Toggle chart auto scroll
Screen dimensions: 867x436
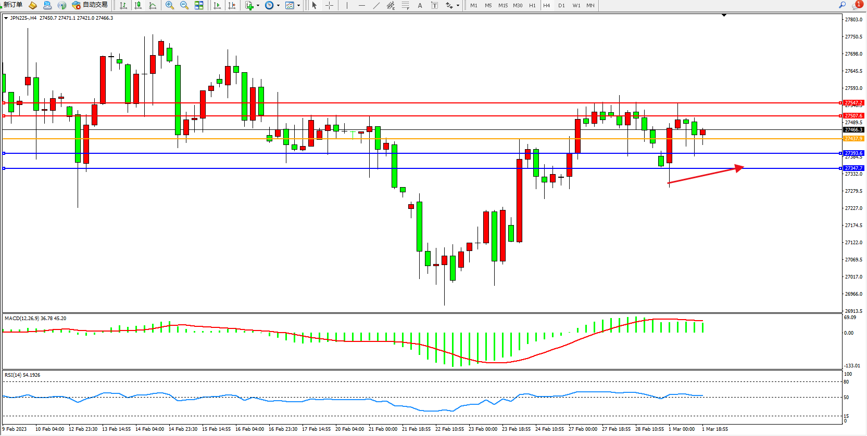pyautogui.click(x=217, y=5)
